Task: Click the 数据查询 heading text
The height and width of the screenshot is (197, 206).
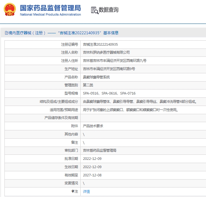Action: click(109, 10)
